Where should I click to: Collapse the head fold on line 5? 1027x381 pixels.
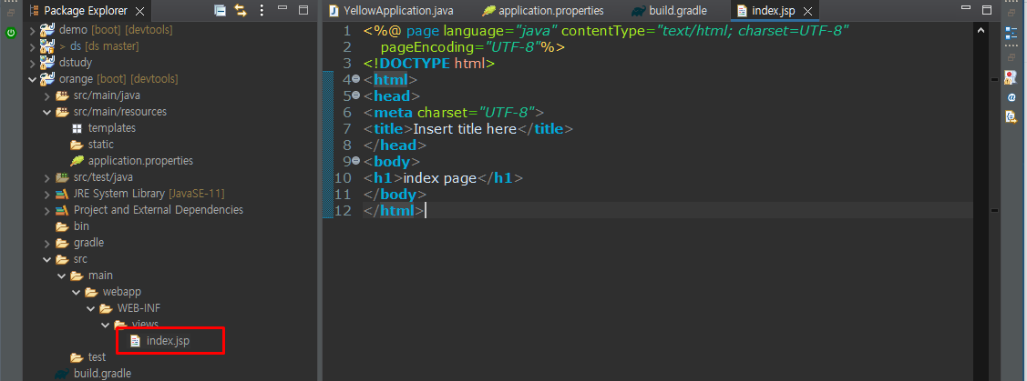coord(355,95)
